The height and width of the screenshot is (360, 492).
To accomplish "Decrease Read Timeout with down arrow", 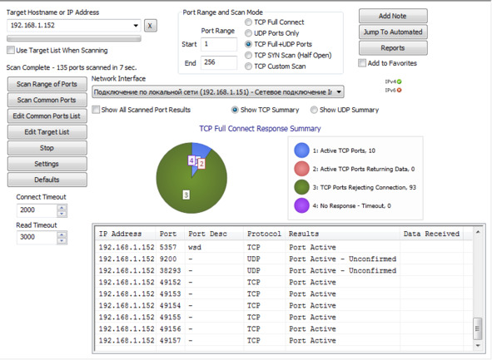I will tap(62, 240).
